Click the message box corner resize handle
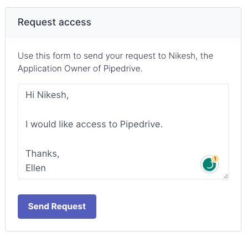The width and height of the screenshot is (247, 237). 225,176
